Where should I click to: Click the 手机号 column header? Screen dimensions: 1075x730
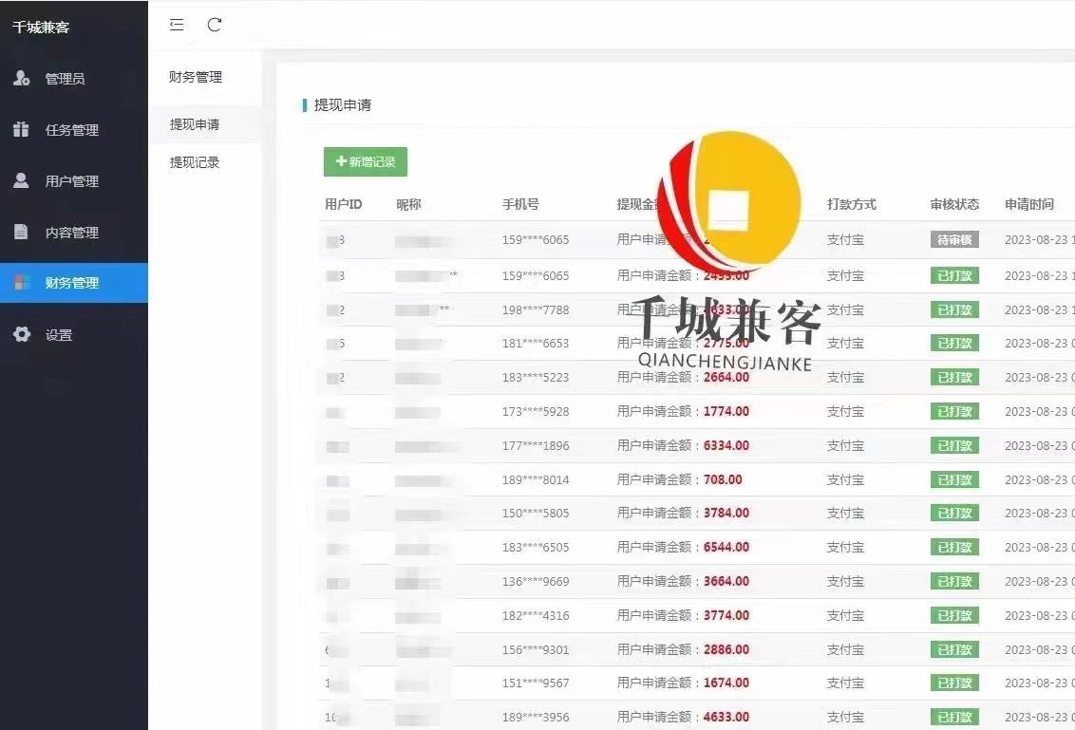click(x=520, y=204)
